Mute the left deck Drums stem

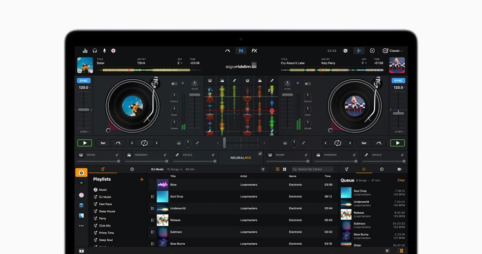click(x=117, y=155)
